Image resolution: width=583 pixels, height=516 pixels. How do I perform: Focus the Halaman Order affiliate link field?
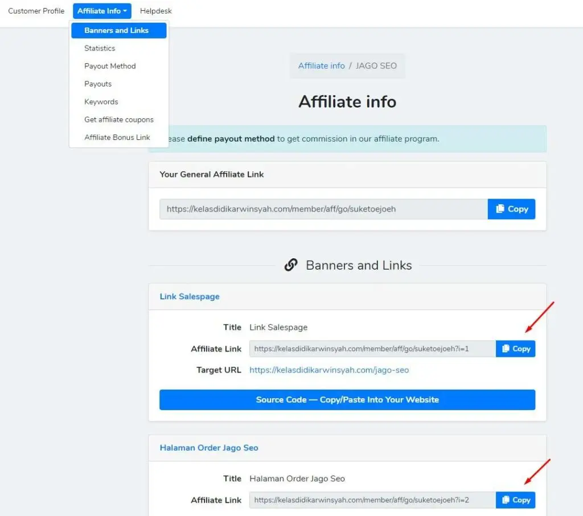click(372, 500)
